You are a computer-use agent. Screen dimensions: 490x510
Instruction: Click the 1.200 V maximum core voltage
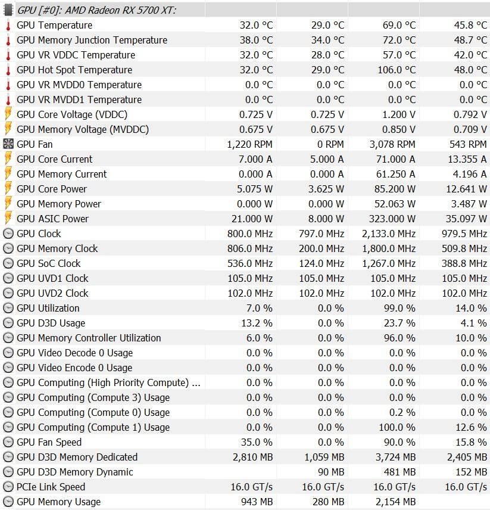pyautogui.click(x=399, y=114)
